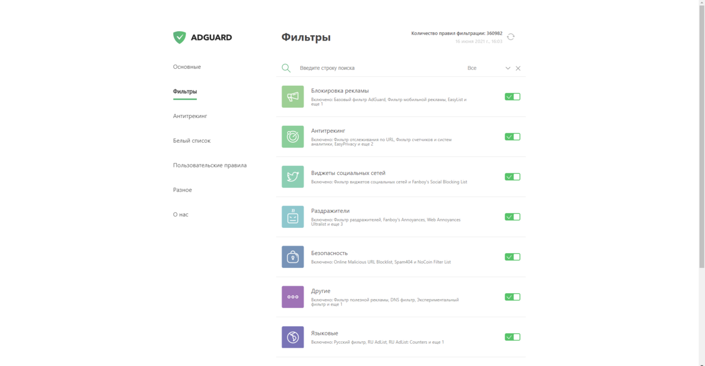Open the О нас page

[180, 215]
